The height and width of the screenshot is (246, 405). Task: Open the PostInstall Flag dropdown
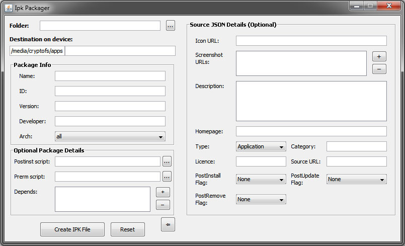(x=261, y=179)
